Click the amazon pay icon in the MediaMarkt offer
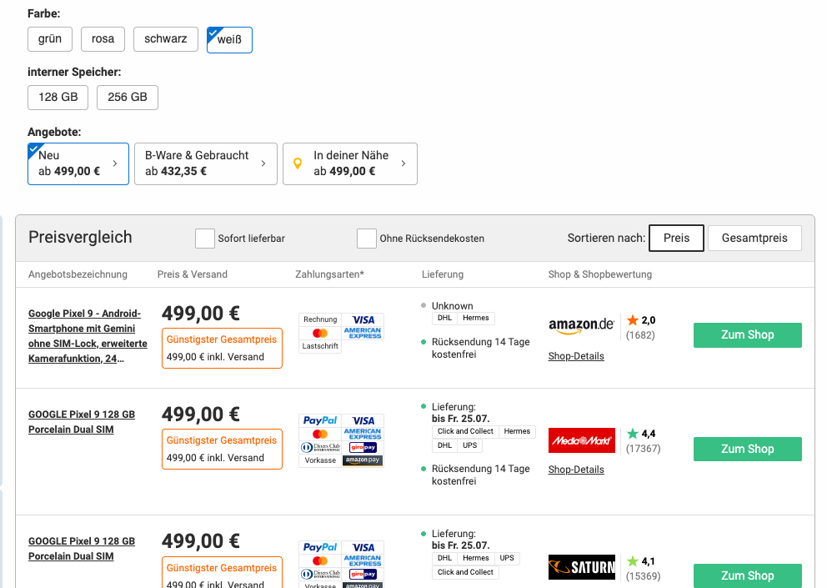Viewport: 827px width, 588px height. pos(363,460)
